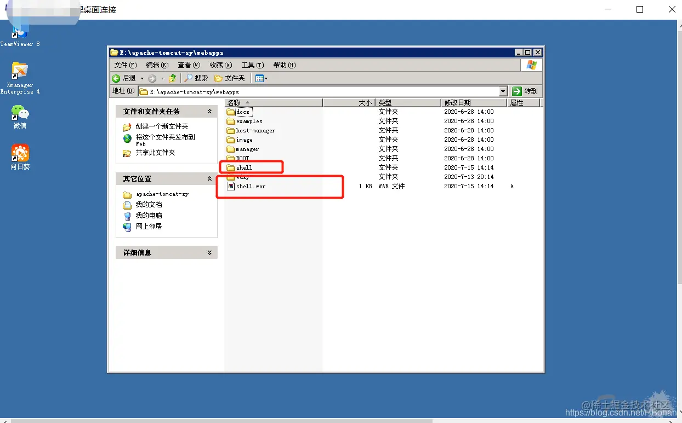This screenshot has width=682, height=423.
Task: Toggle the 文件夹 folders pane button
Action: [x=230, y=78]
